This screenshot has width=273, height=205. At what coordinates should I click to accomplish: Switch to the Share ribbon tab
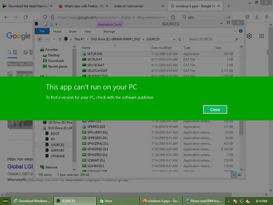click(x=73, y=31)
